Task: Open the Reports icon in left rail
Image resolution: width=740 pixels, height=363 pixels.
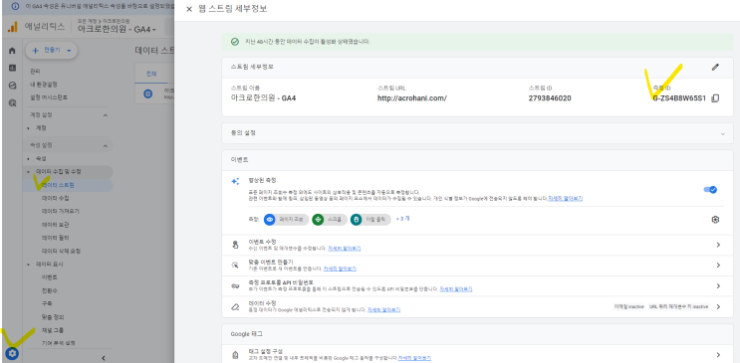Action: click(12, 69)
